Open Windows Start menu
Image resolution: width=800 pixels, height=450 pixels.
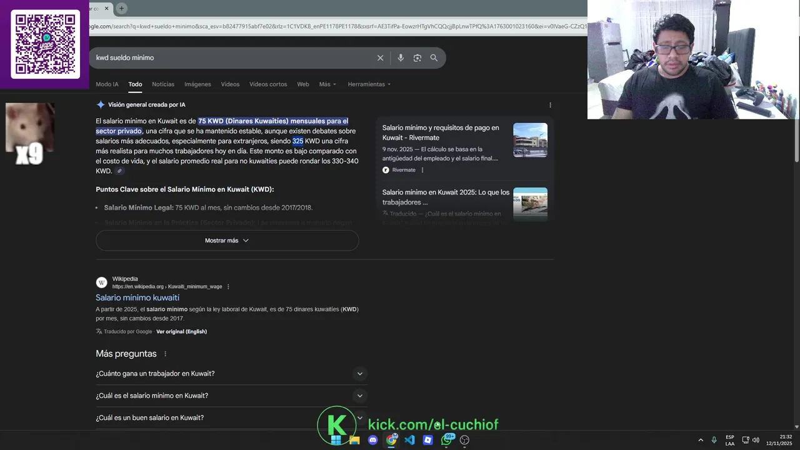336,440
